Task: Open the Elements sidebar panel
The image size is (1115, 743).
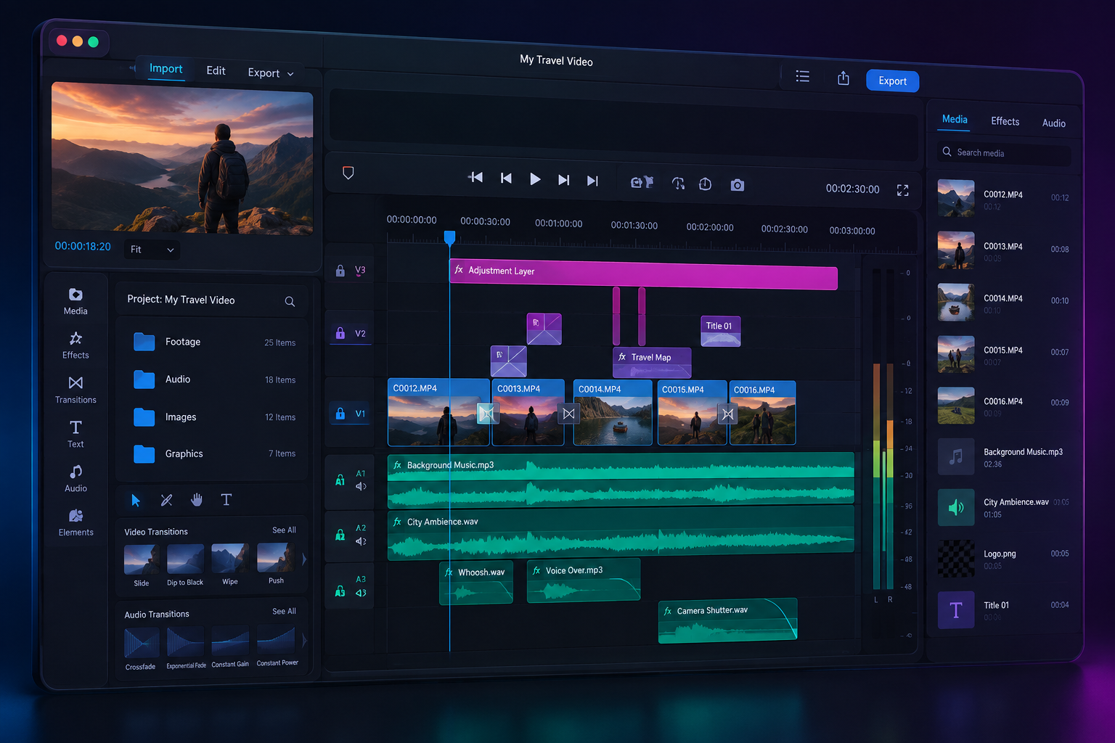Action: [x=75, y=522]
